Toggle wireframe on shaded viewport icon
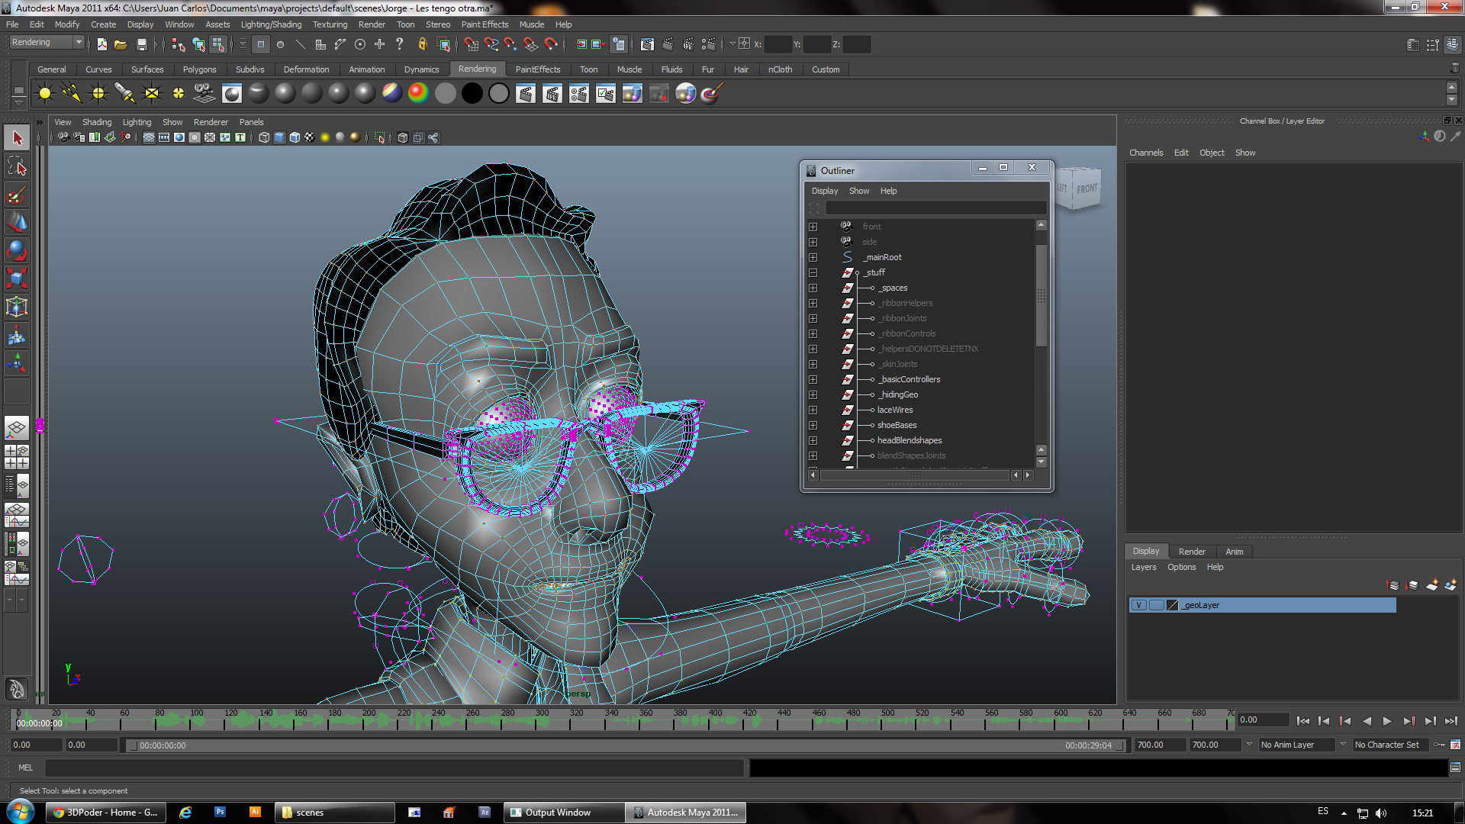The width and height of the screenshot is (1465, 824). (x=295, y=137)
